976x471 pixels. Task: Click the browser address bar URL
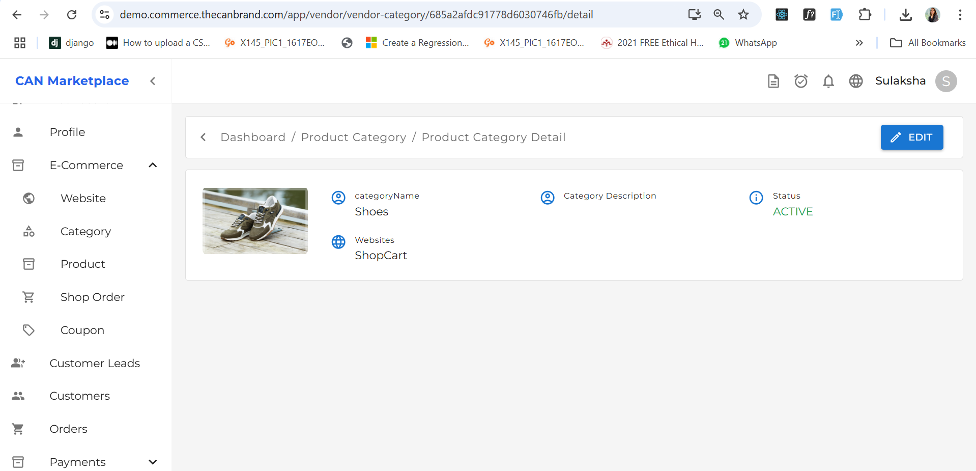click(x=356, y=15)
